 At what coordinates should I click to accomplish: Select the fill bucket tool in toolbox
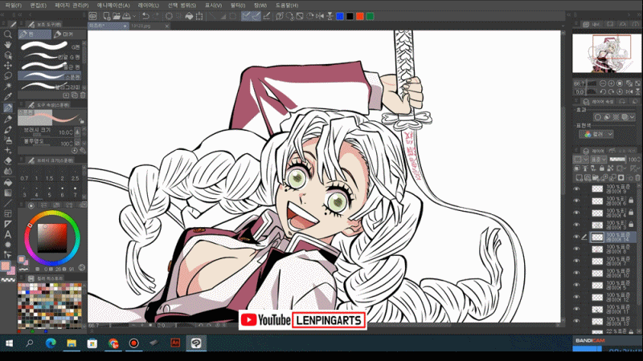(x=8, y=182)
